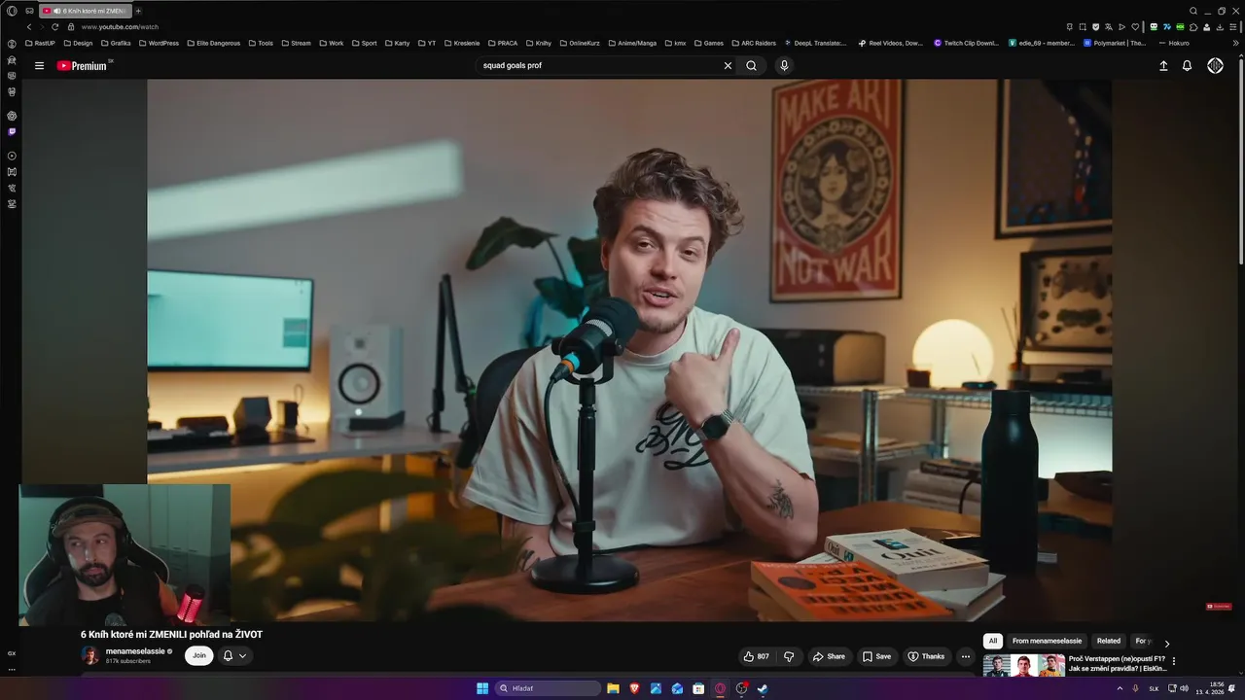Toggle the taskbar volume icon
The image size is (1245, 700).
(x=1184, y=688)
